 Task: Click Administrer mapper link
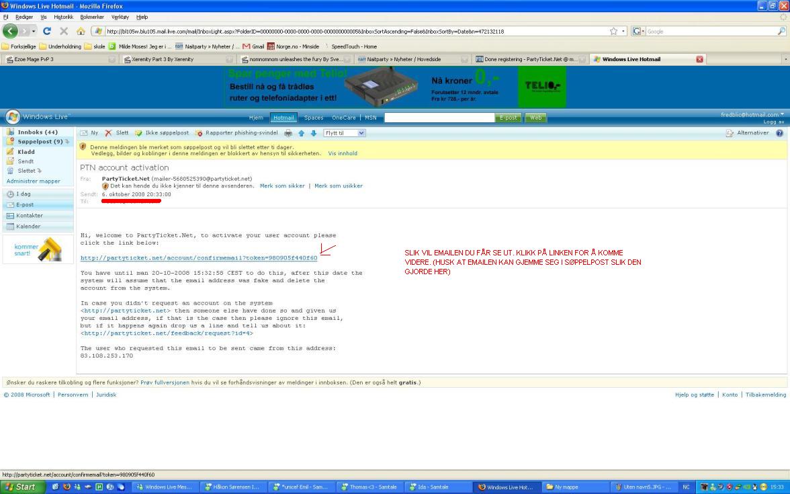[34, 181]
